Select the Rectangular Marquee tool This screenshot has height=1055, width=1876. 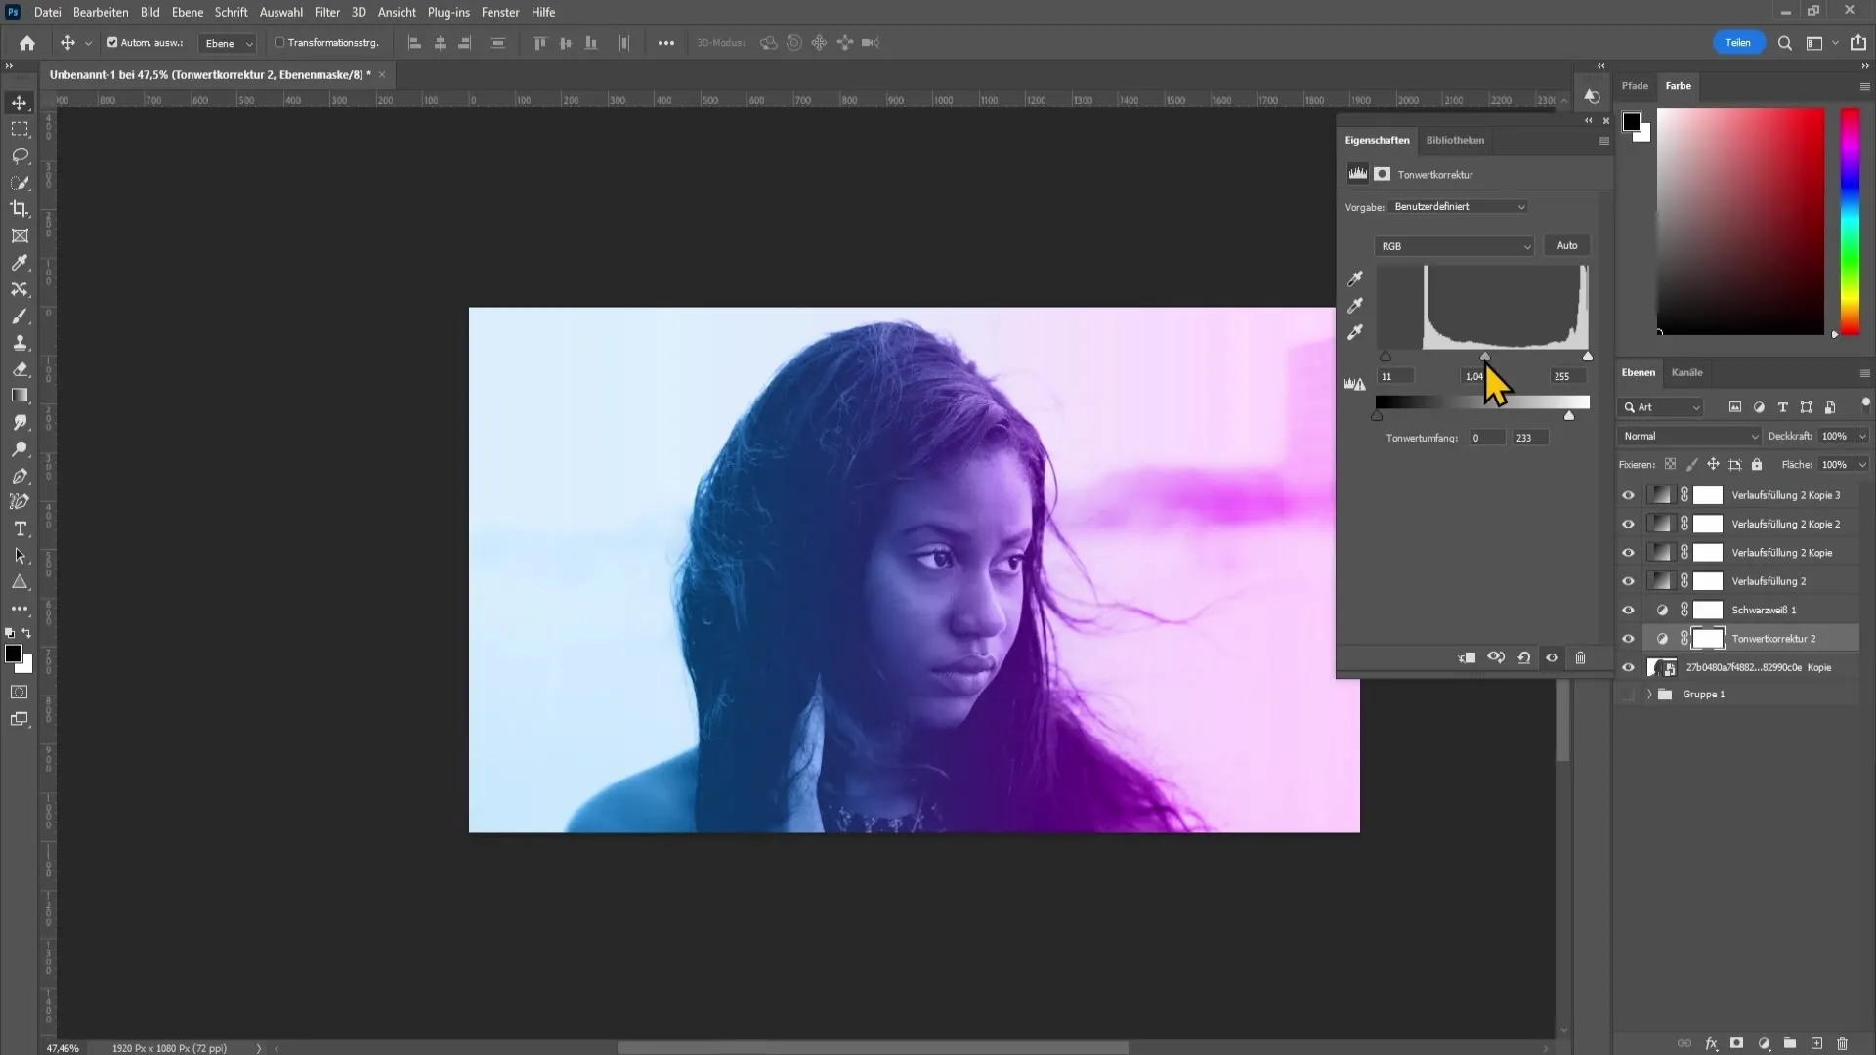point(20,129)
